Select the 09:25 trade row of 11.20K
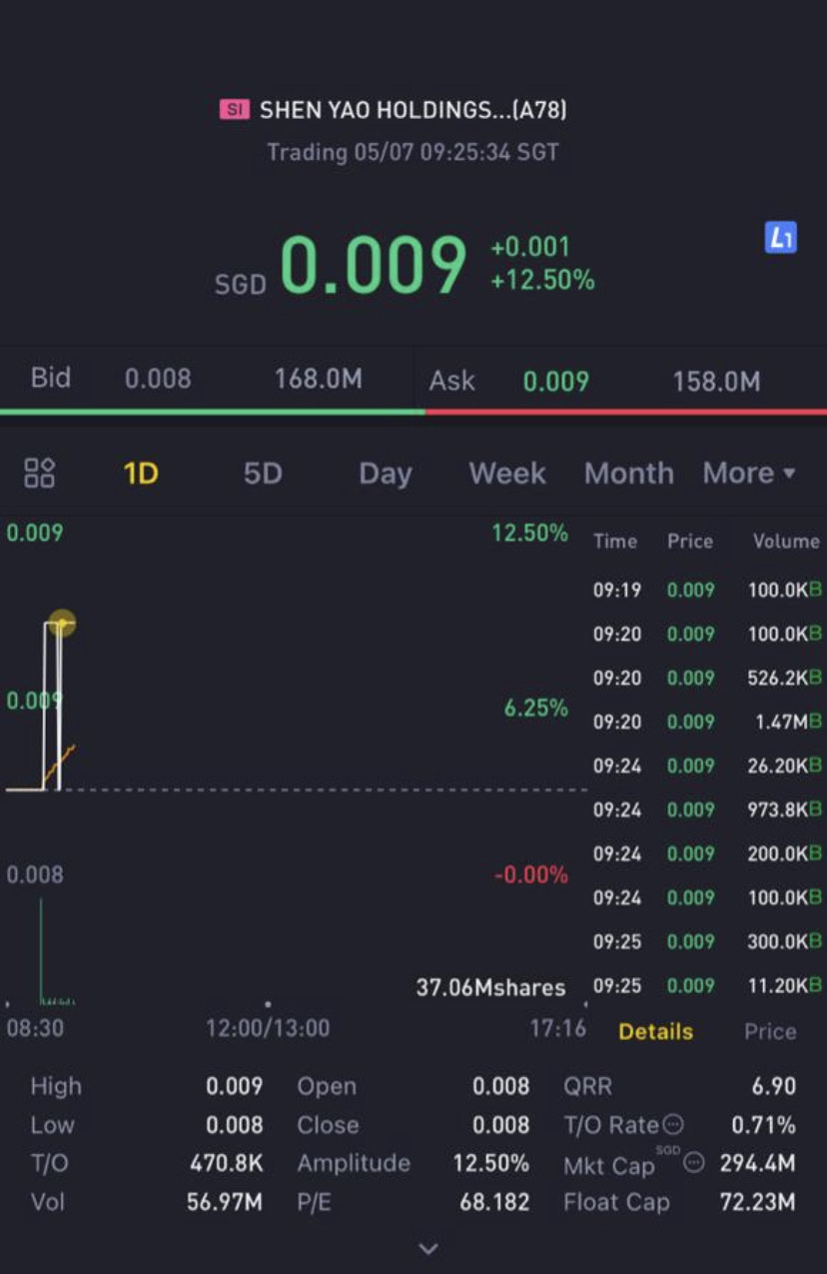Viewport: 827px width, 1274px height. click(707, 985)
